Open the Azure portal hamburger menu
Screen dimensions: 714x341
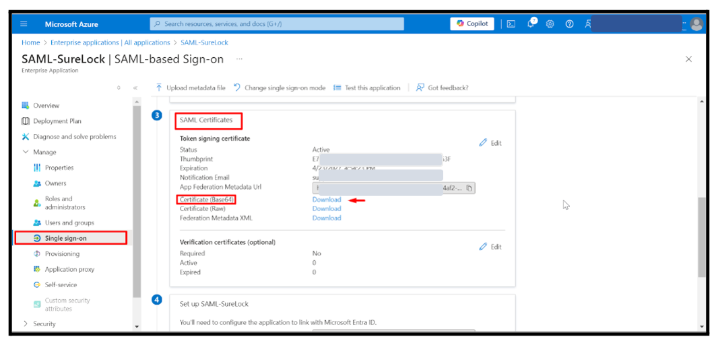click(x=24, y=24)
